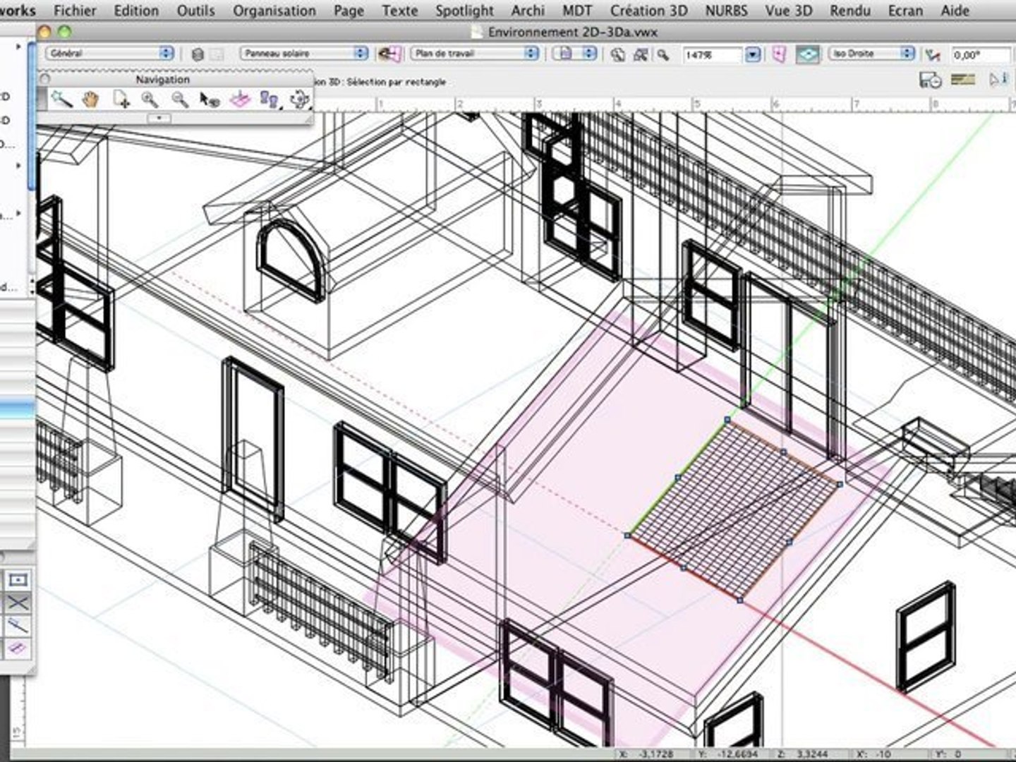
Task: Open the Panneau solaire layer dropdown
Action: point(304,54)
